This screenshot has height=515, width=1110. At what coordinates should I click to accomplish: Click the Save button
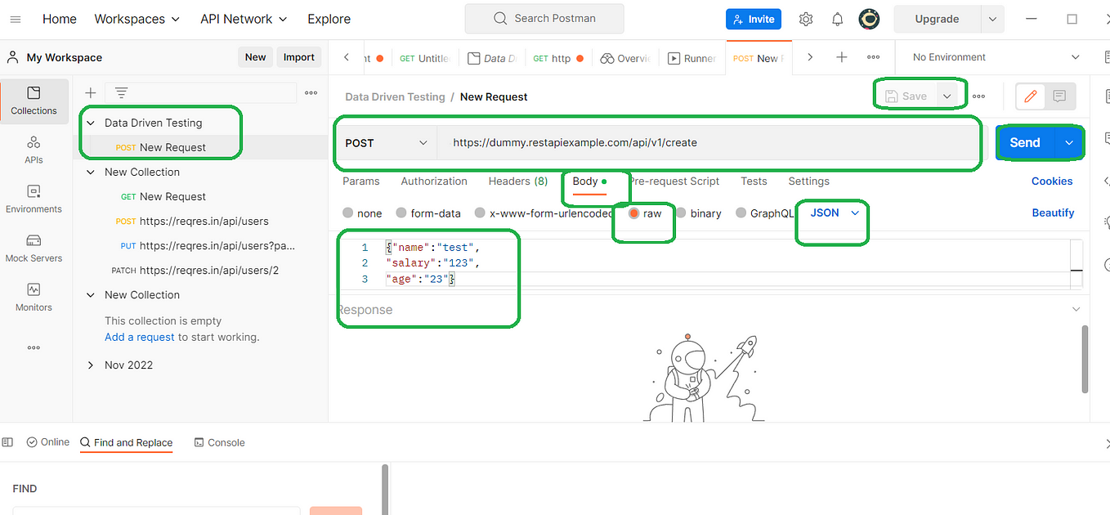pos(906,96)
